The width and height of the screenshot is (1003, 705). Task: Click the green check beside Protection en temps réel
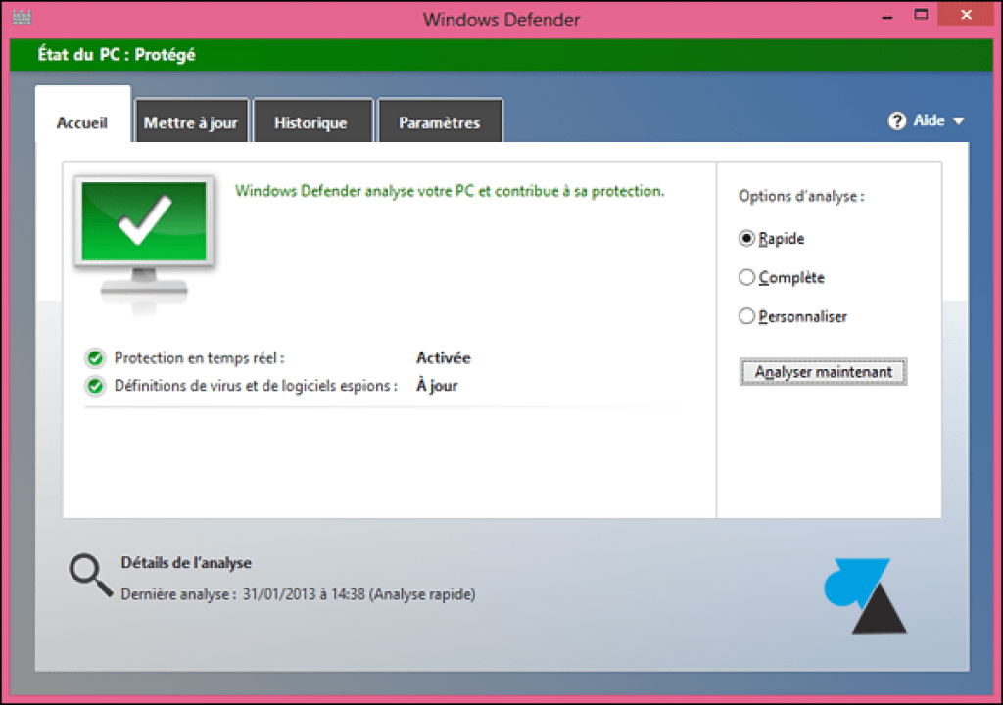tap(95, 358)
